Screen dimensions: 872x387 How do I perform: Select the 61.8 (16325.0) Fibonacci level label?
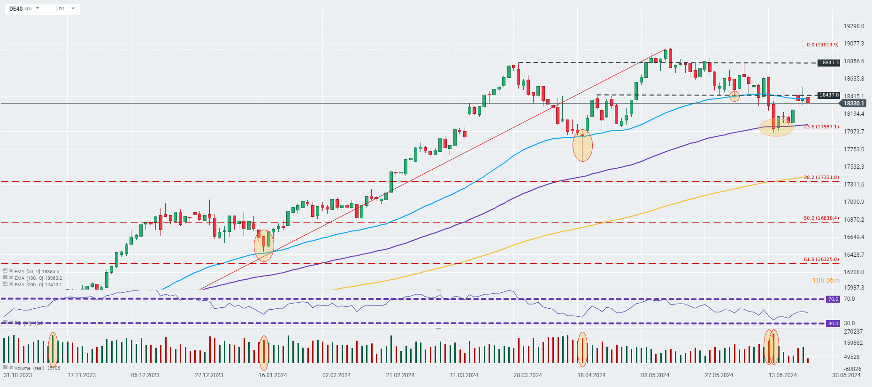(821, 260)
